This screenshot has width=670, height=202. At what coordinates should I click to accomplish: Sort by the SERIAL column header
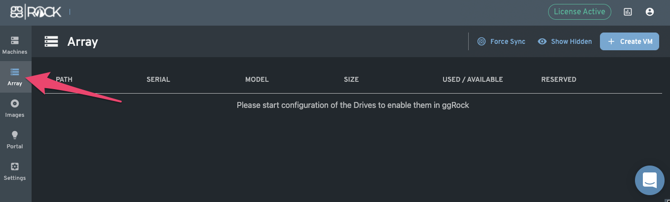(x=158, y=79)
